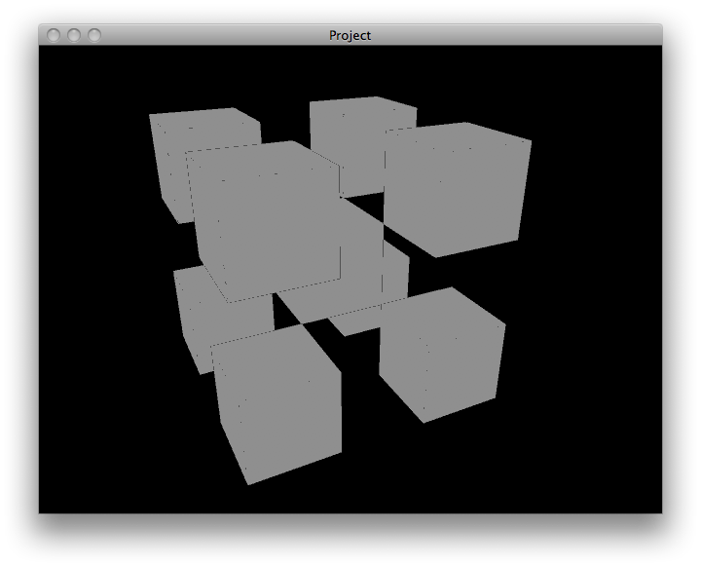Click the zoom button of Project window
The image size is (701, 567).
click(94, 35)
